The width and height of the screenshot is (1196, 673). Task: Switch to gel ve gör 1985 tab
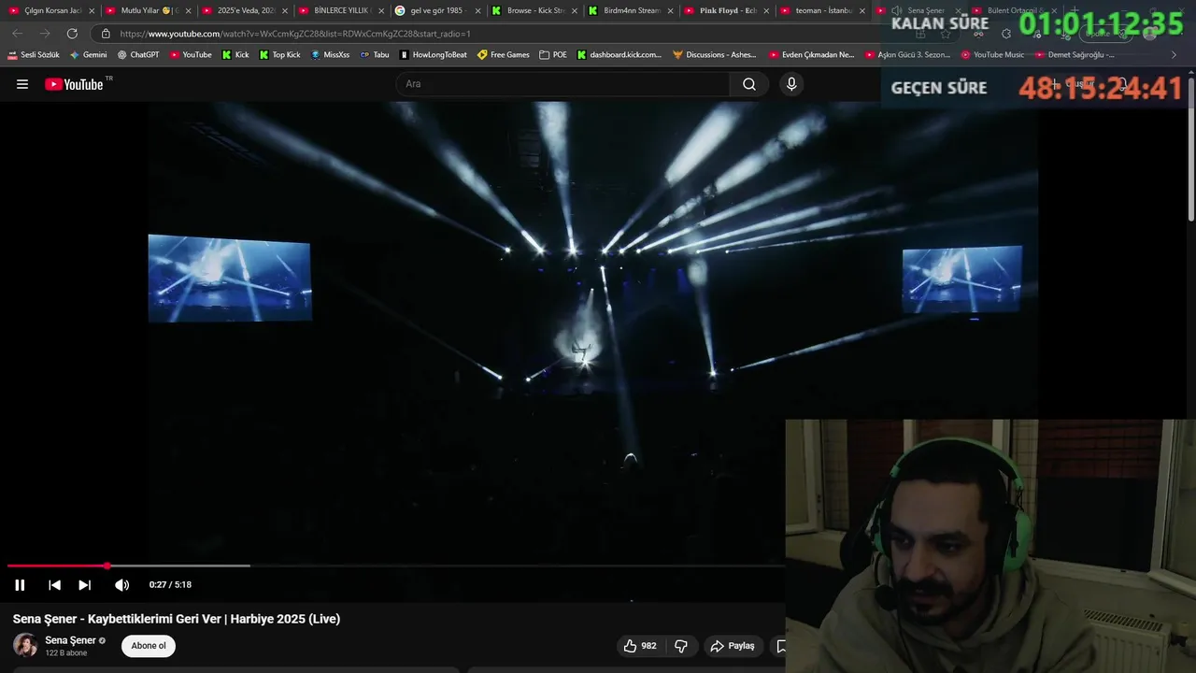tap(437, 10)
